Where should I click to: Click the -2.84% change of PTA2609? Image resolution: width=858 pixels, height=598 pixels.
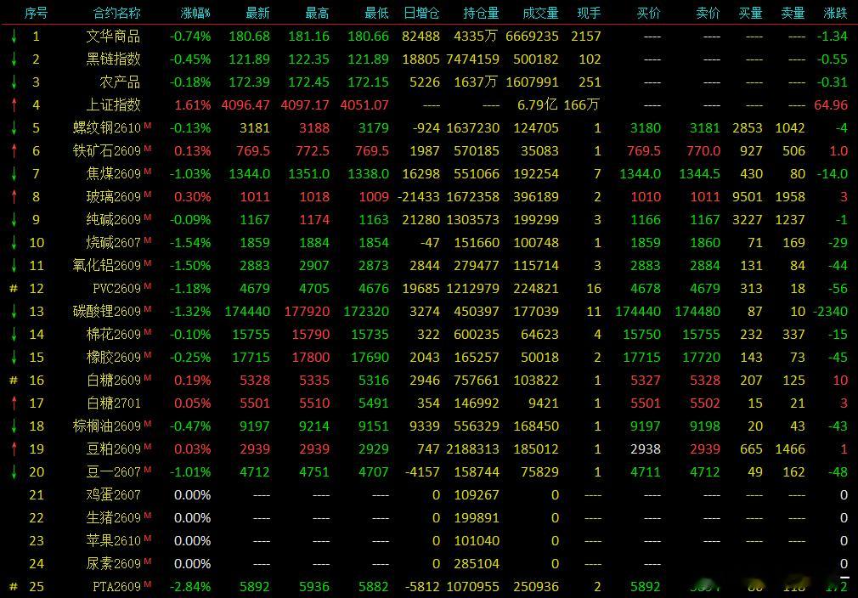[x=190, y=586]
